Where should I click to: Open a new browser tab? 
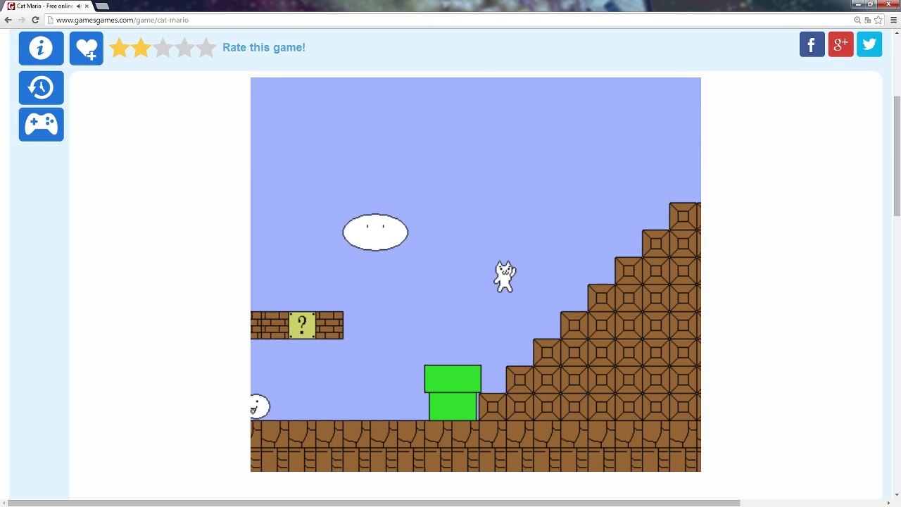(102, 6)
